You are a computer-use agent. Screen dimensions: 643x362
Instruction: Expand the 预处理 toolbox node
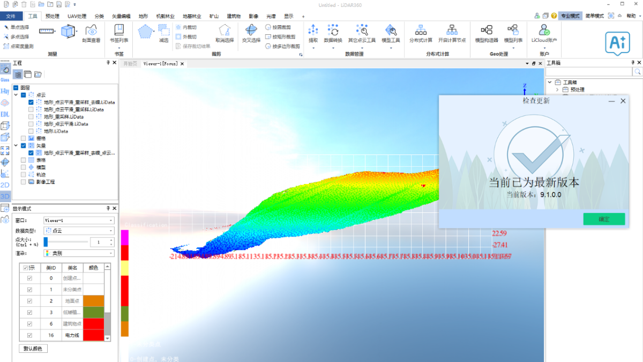(558, 90)
